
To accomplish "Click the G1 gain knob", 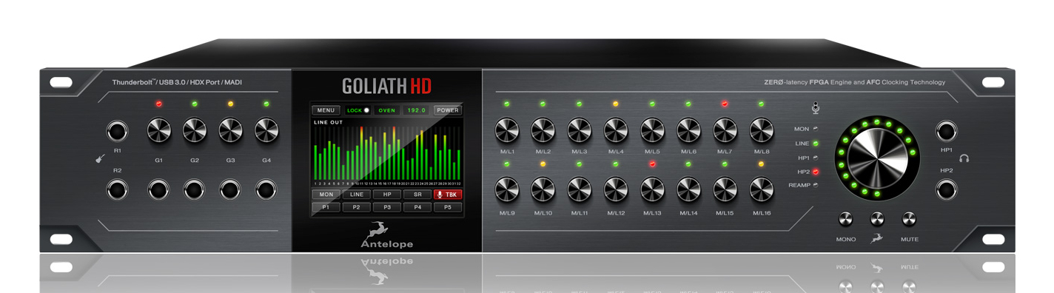I will point(158,131).
